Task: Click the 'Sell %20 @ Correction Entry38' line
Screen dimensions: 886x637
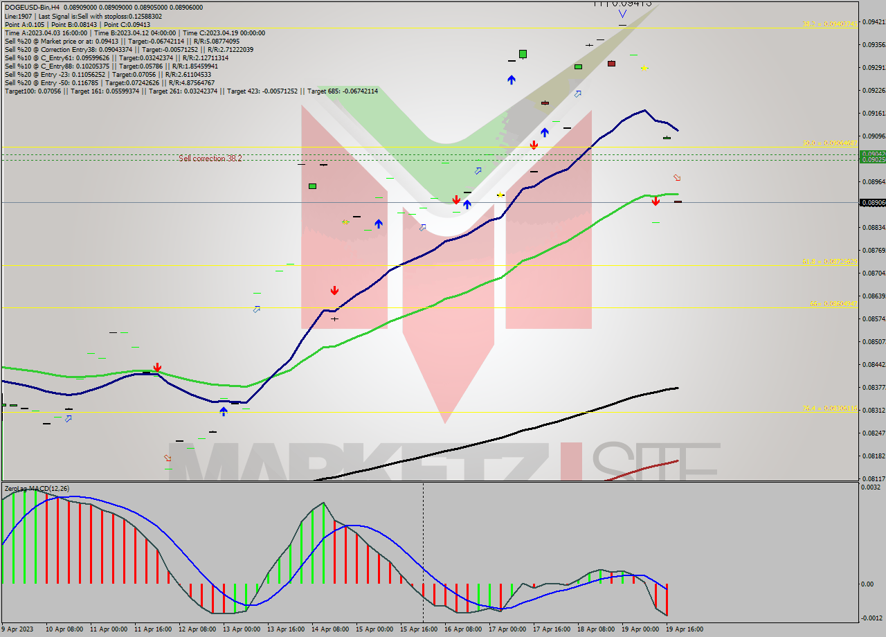Action: point(129,49)
